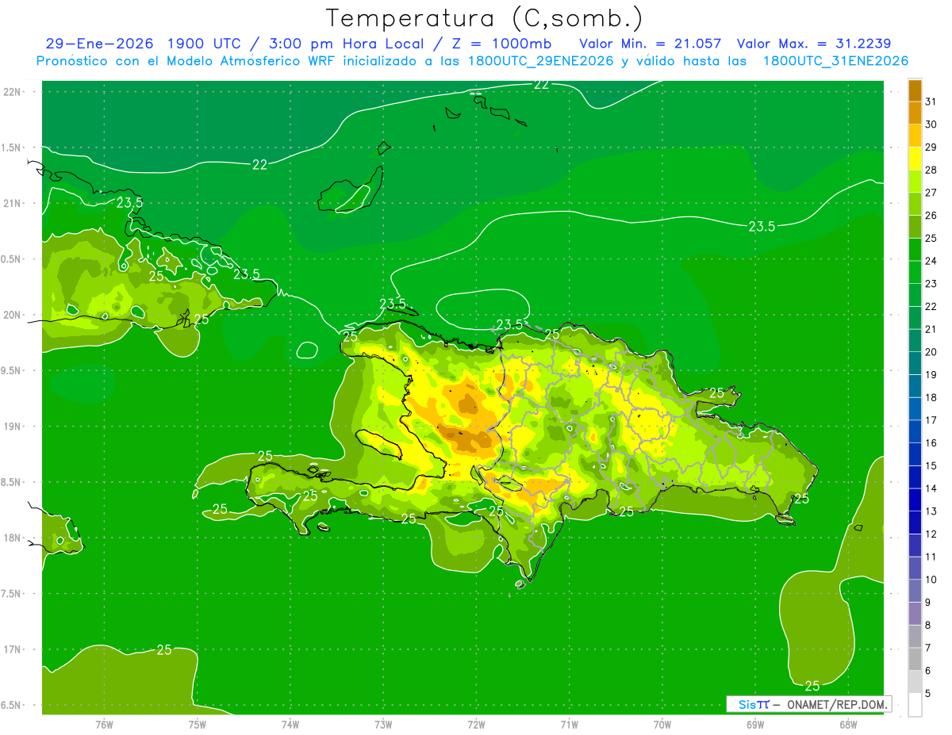Click the 10 label on the color scale
This screenshot has height=735, width=952.
pos(931,580)
